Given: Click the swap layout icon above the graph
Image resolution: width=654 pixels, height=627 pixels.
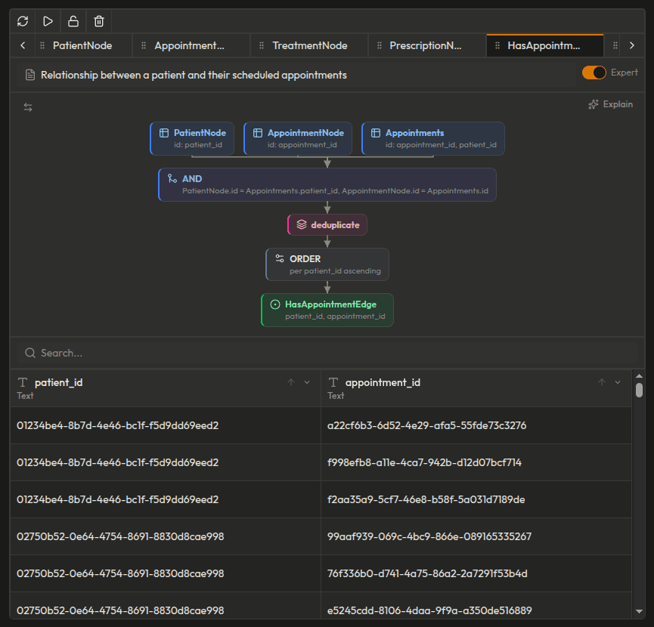Looking at the screenshot, I should [28, 107].
